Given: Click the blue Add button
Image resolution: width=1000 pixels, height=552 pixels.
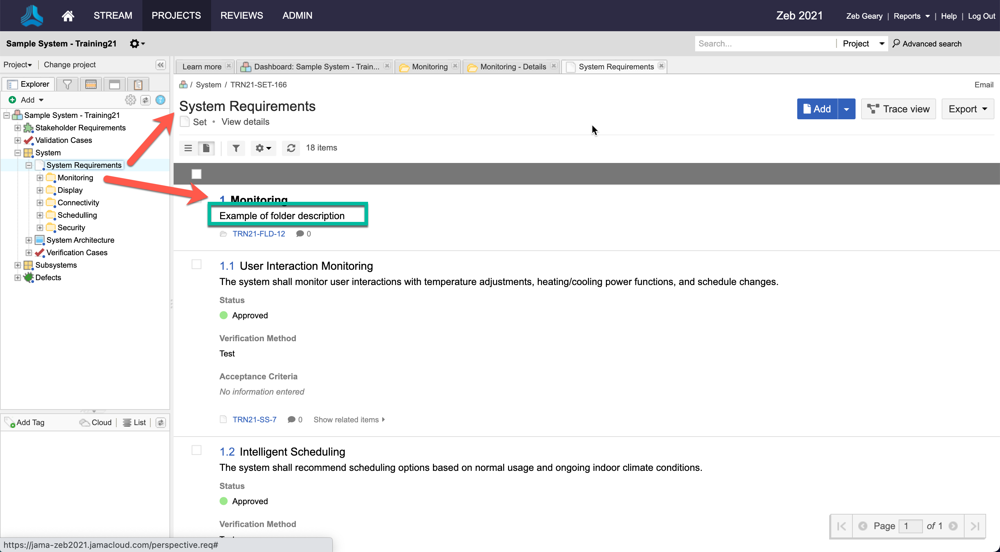Looking at the screenshot, I should click(817, 109).
